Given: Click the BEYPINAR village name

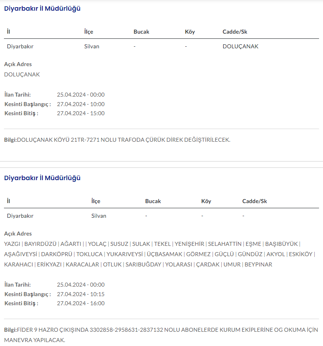Looking at the screenshot, I should point(258,264).
